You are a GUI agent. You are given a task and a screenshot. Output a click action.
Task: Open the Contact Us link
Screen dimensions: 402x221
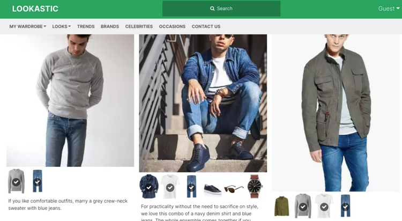pyautogui.click(x=206, y=26)
